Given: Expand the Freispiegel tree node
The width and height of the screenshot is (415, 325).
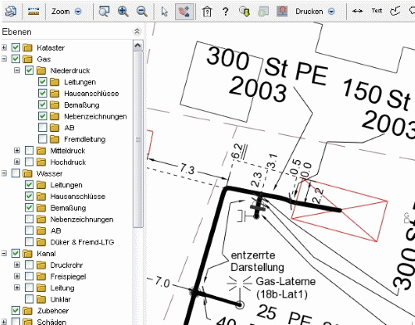Looking at the screenshot, I should tap(17, 276).
